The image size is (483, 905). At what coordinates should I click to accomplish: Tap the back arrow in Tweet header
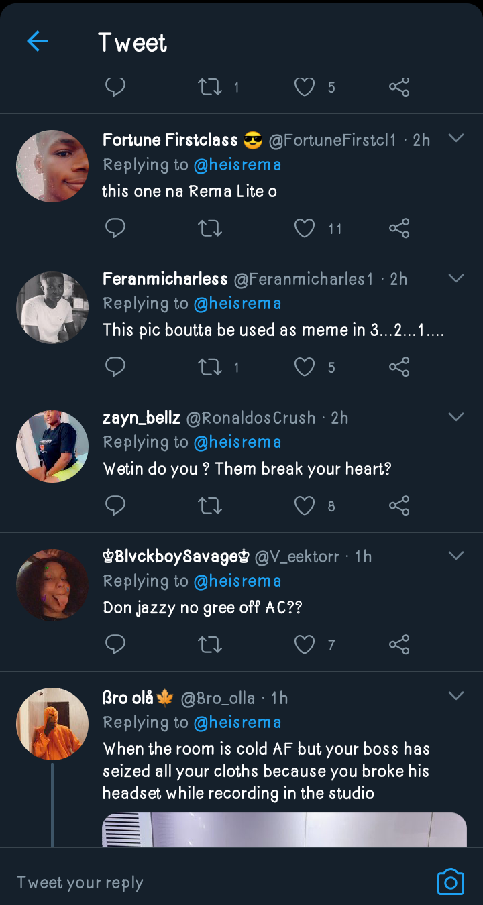pos(38,42)
